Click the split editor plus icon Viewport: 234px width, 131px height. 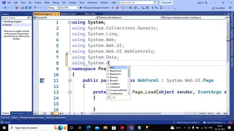(228, 17)
